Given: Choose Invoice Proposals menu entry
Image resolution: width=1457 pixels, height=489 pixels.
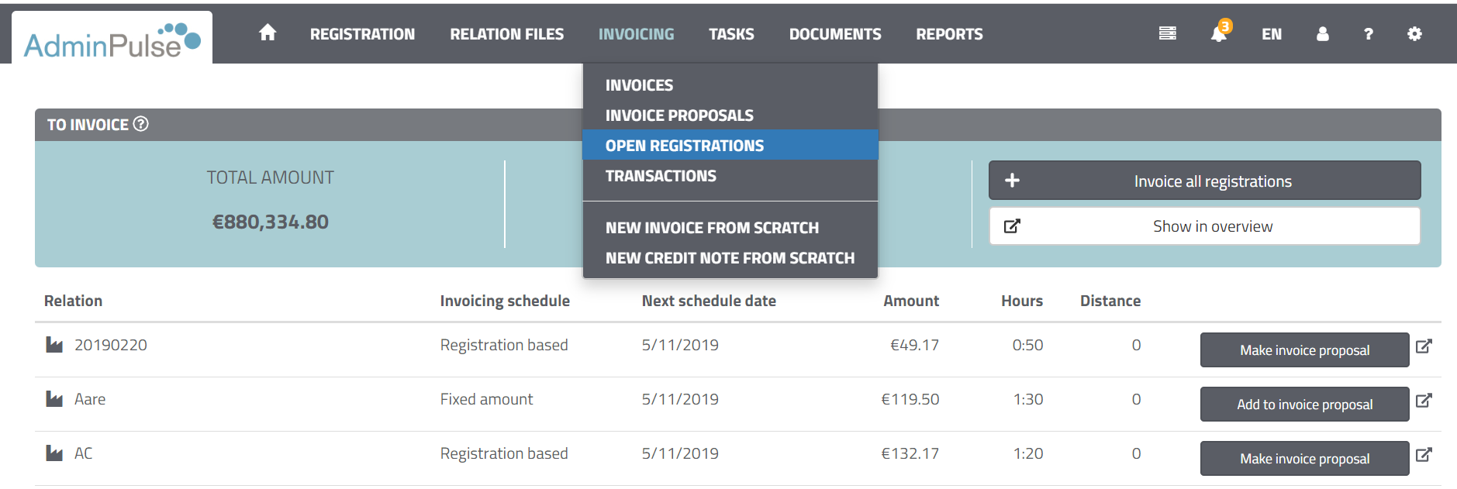Looking at the screenshot, I should click(679, 115).
